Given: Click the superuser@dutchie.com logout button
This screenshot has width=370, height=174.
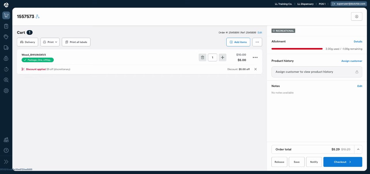Looking at the screenshot, I should coord(349,4).
